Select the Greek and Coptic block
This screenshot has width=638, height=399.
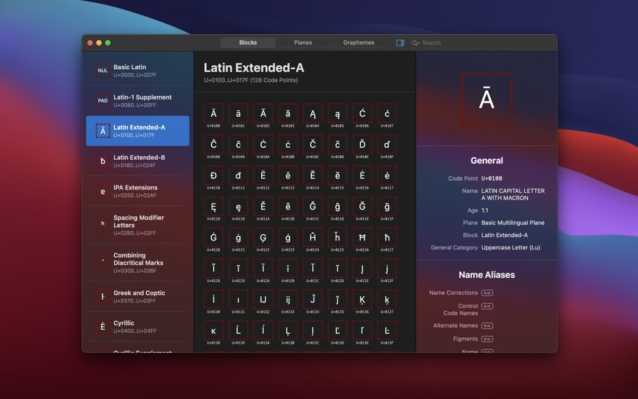click(x=138, y=296)
